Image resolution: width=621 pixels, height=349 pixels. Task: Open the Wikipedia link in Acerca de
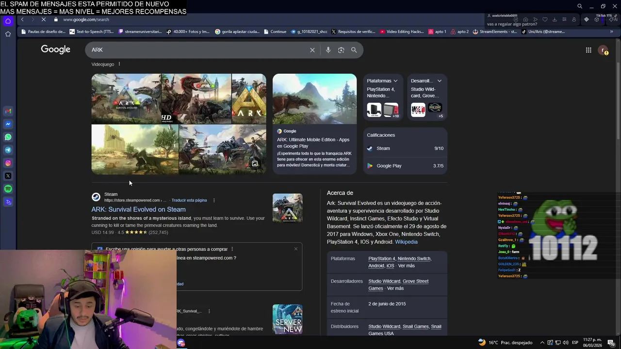tap(406, 242)
